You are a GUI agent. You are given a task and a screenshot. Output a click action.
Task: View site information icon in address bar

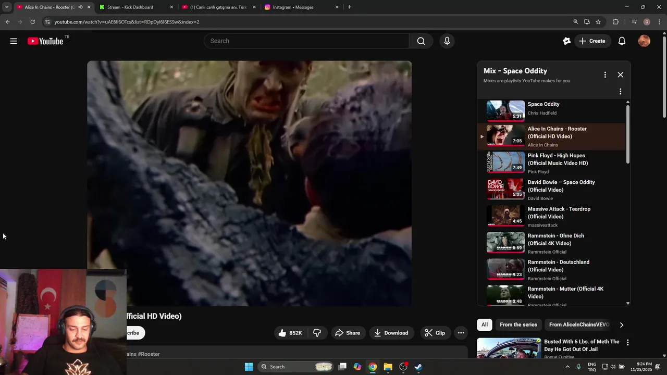(47, 22)
